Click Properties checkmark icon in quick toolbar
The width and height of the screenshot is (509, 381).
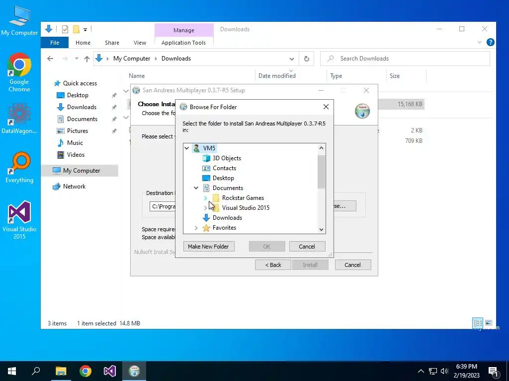pyautogui.click(x=65, y=29)
